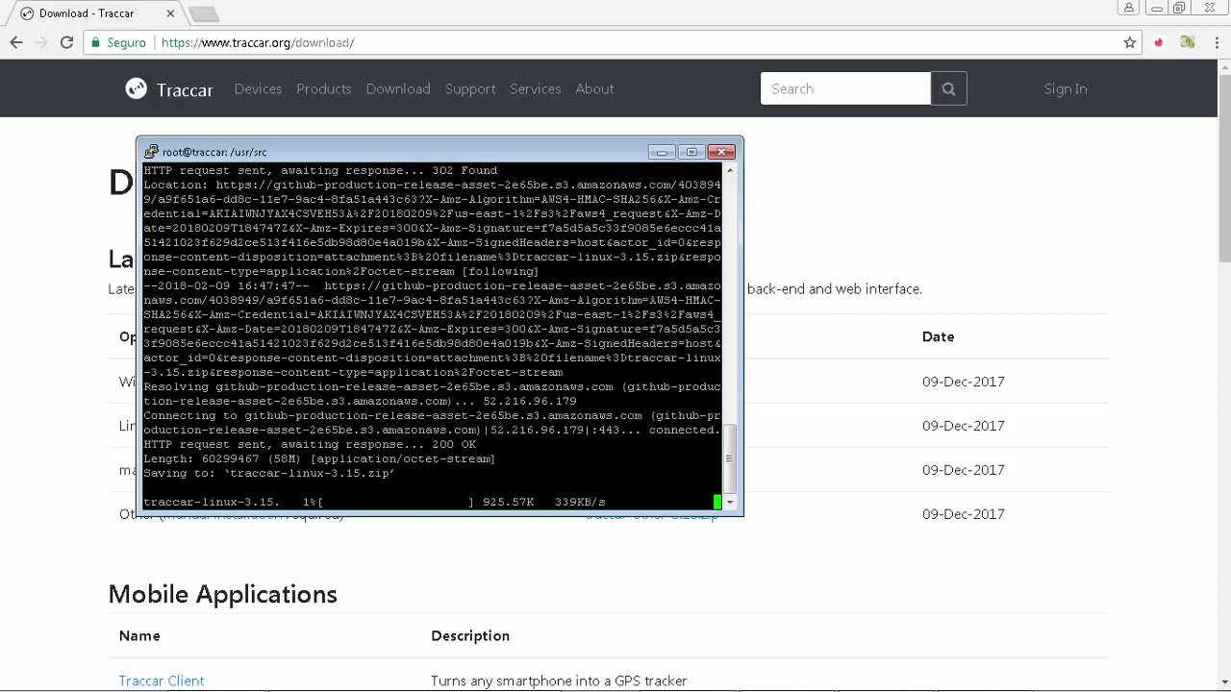Click the Name column header

139,635
